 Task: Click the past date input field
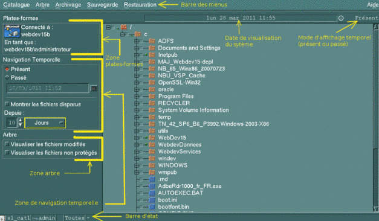point(48,88)
